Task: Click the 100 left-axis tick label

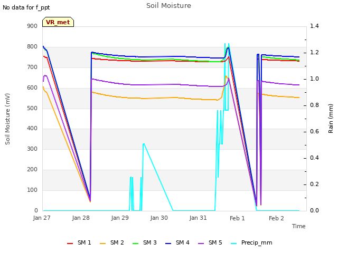Action: (32, 190)
